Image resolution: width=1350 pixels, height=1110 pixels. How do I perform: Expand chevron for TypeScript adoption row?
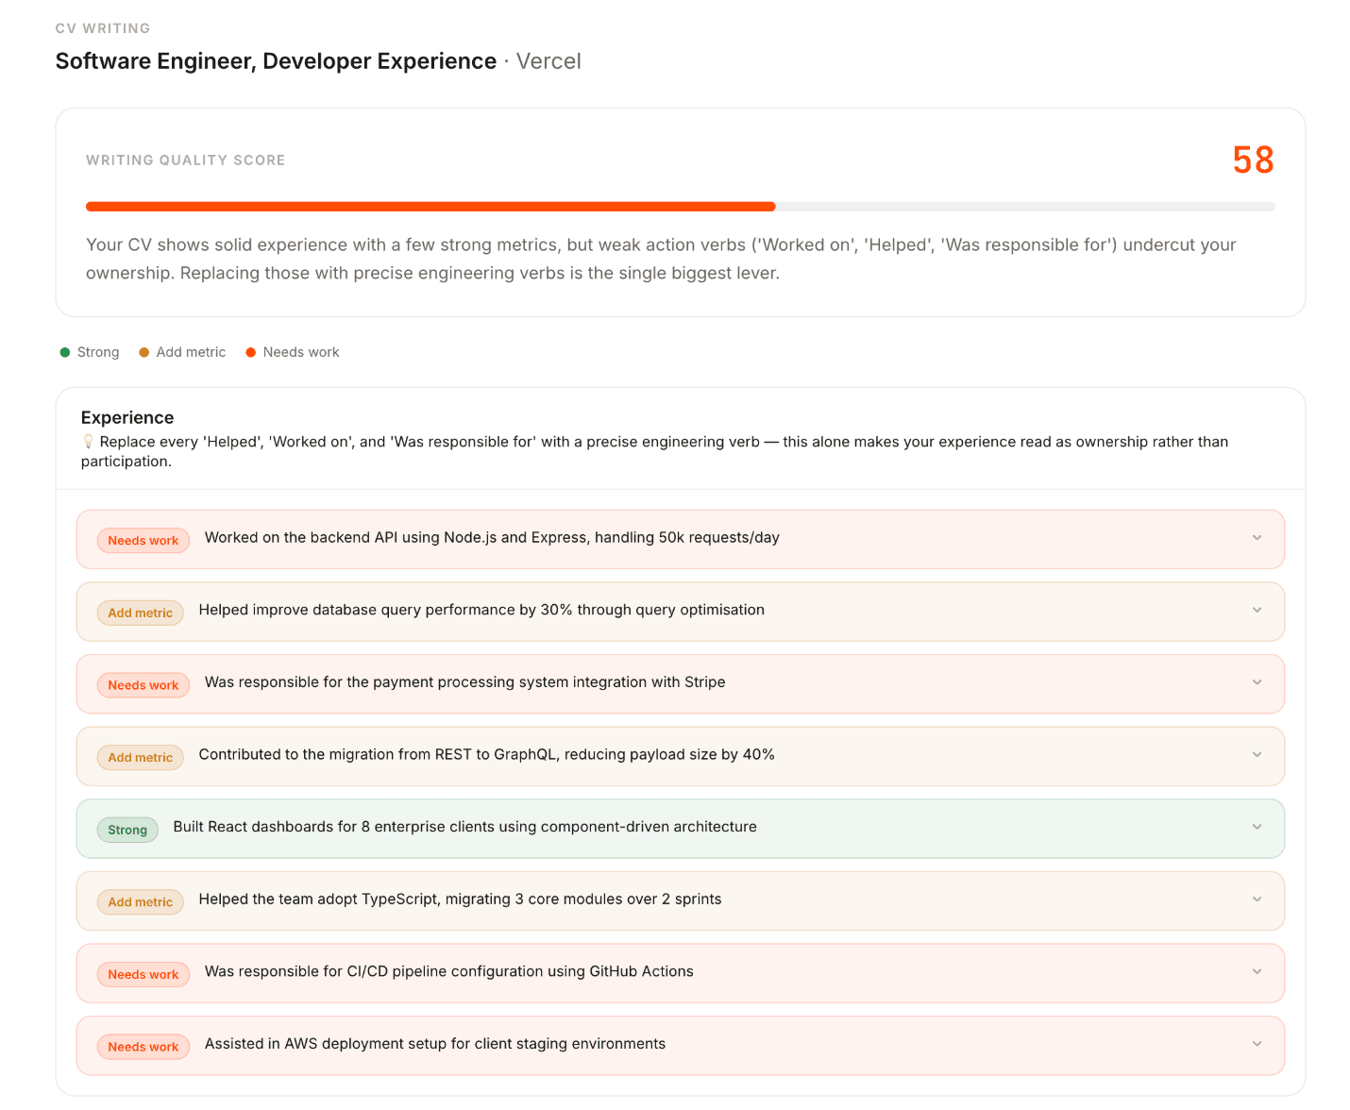pyautogui.click(x=1257, y=900)
